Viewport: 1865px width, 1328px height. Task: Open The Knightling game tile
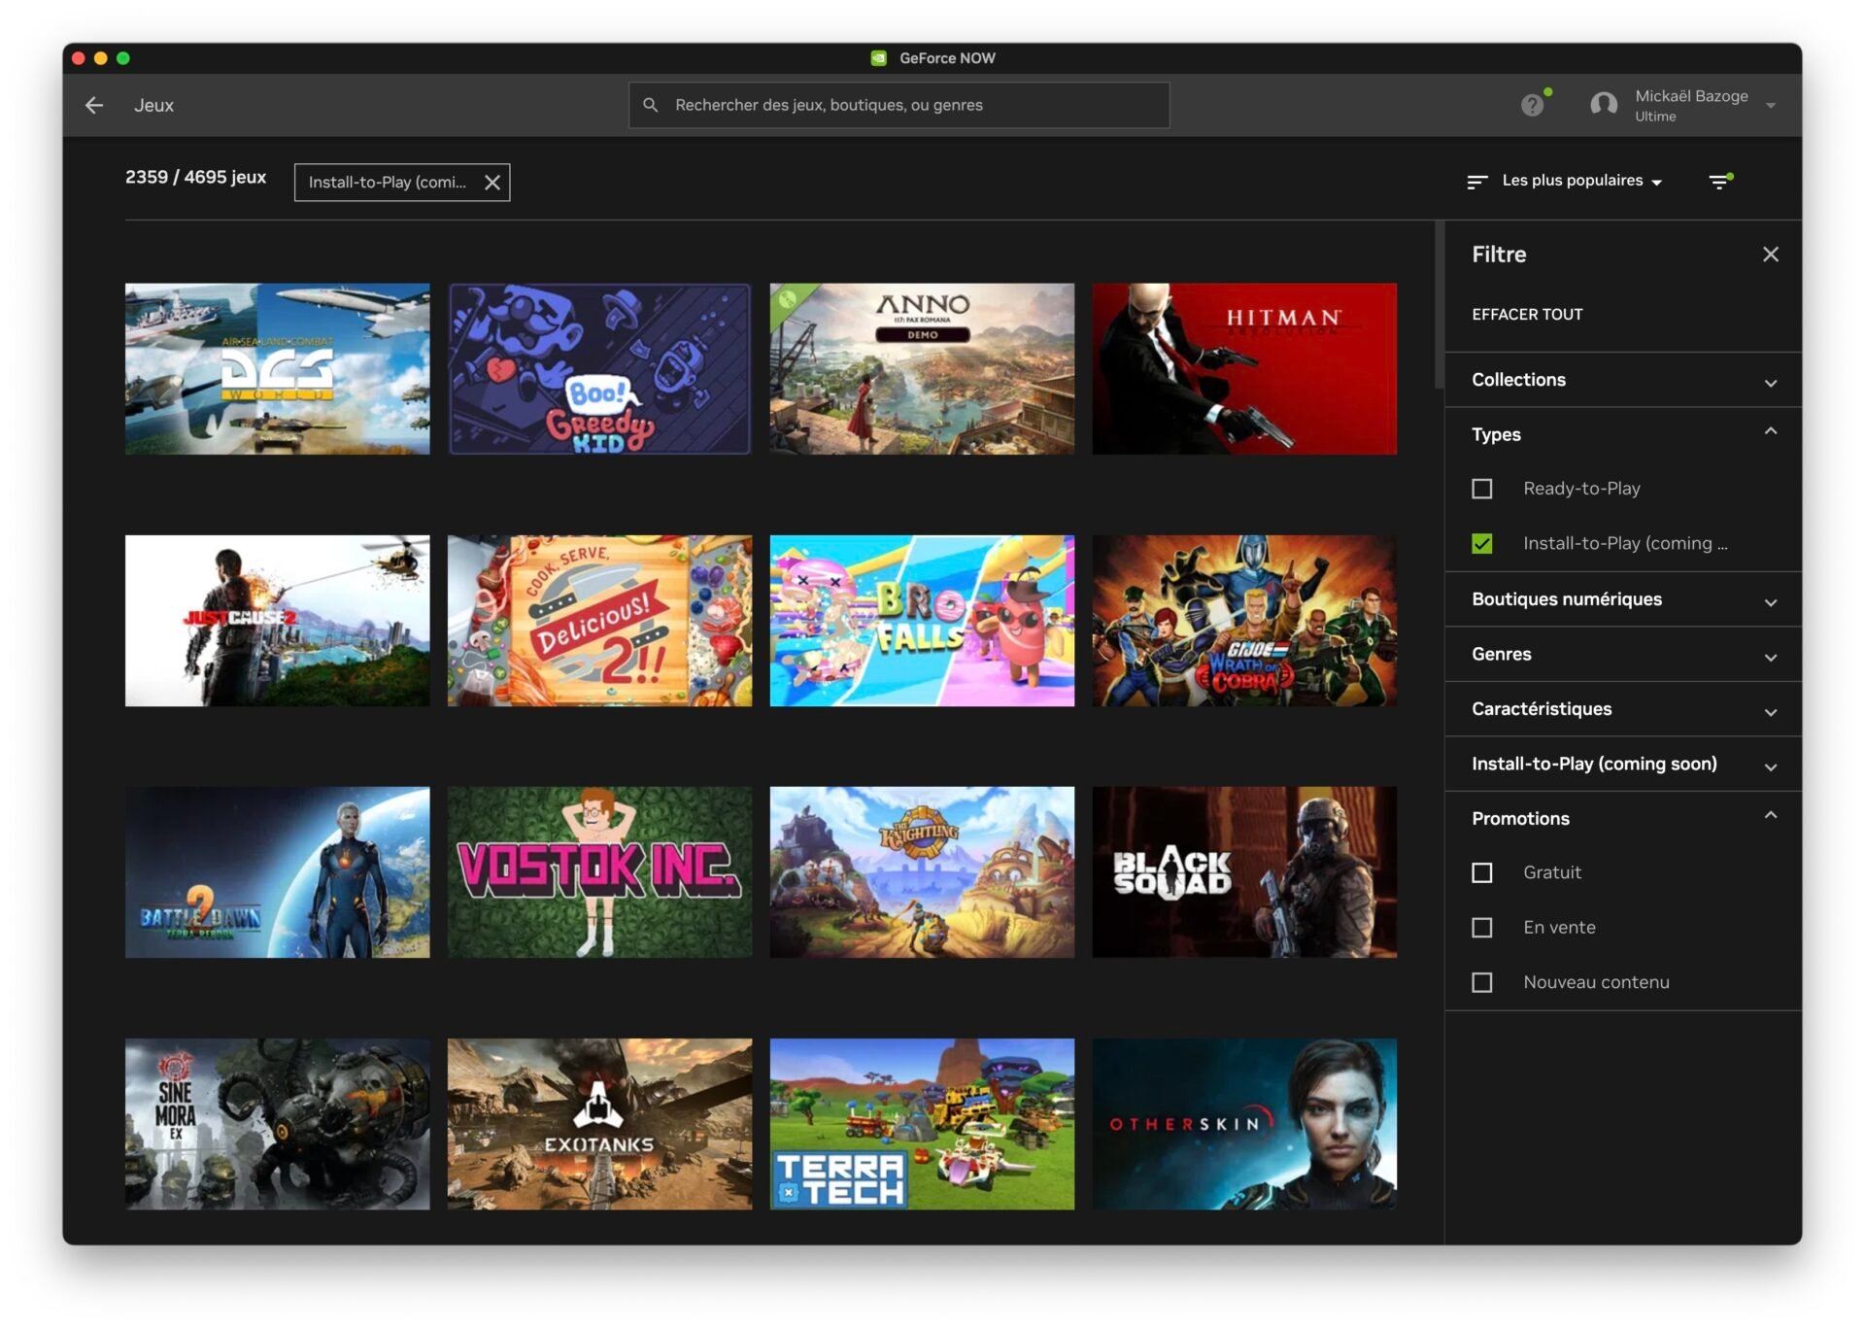coord(922,872)
